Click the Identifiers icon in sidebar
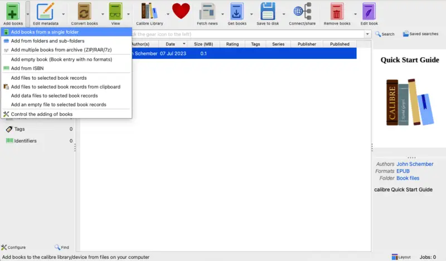446x261 pixels. 9,141
